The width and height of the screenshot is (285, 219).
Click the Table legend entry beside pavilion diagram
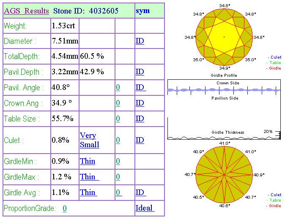[274, 200]
